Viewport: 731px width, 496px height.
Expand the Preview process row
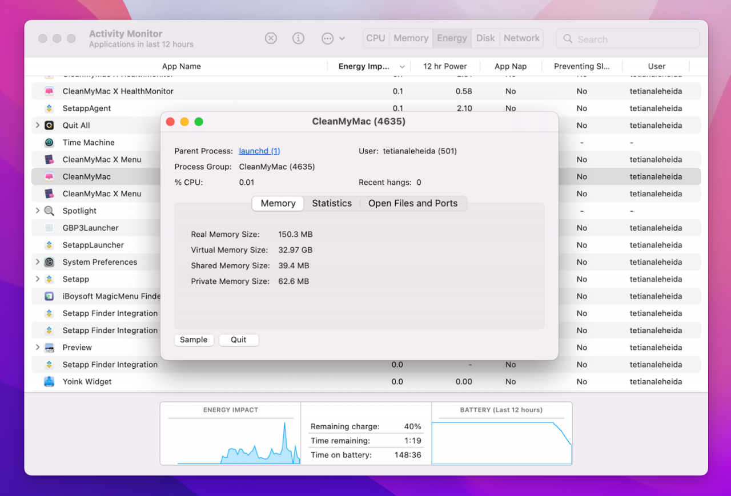click(x=38, y=347)
